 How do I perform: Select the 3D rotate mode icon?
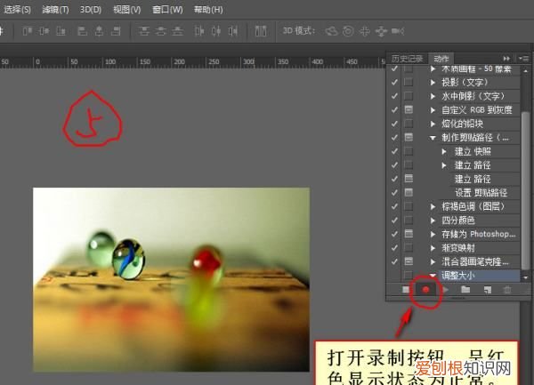point(331,31)
